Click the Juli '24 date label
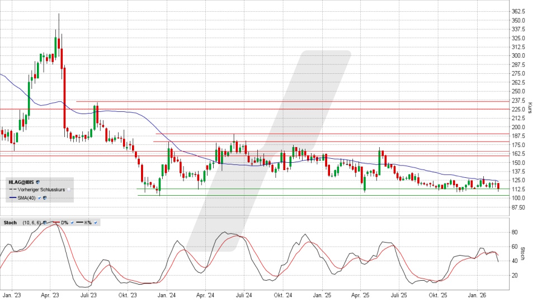 coord(244,295)
